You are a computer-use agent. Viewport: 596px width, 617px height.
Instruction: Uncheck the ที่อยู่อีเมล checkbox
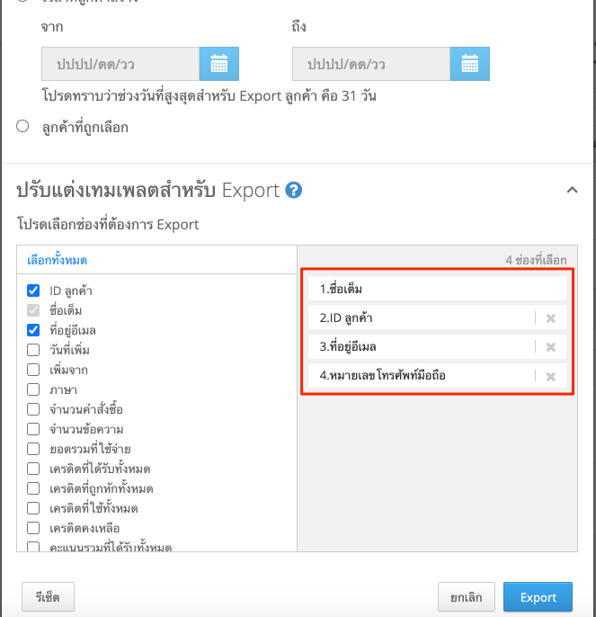click(33, 330)
